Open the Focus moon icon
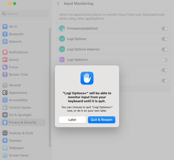This screenshot has width=174, height=160. coord(5,67)
